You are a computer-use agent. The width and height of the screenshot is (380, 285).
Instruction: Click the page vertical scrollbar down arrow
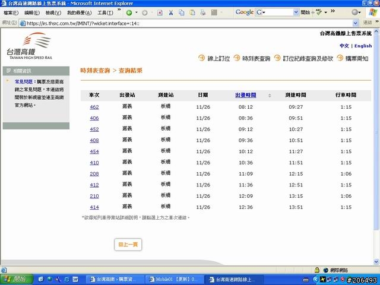coord(376,261)
